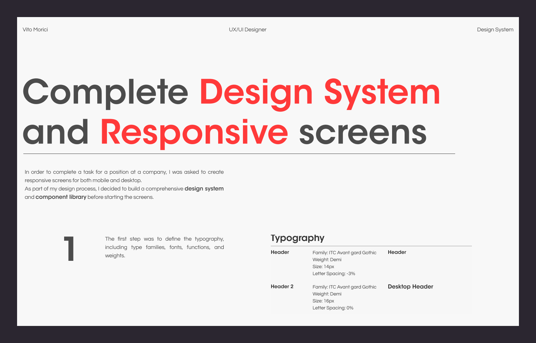Click the paragraph starting "The first step was"

click(164, 247)
